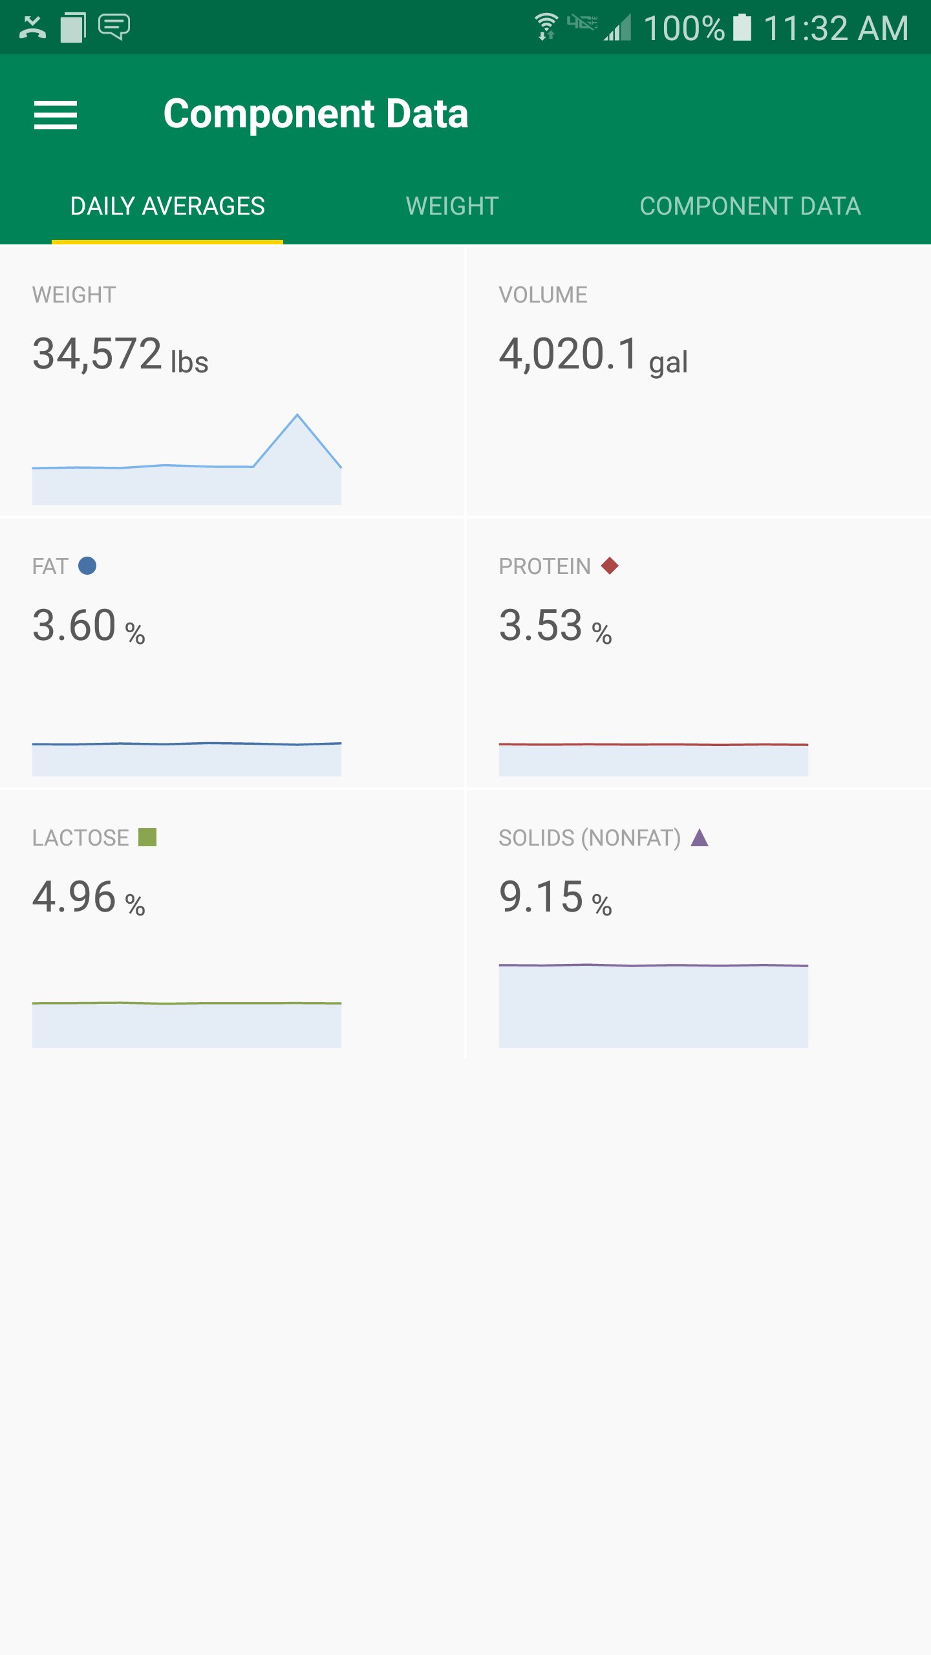Tap the battery indicator in the status bar
The height and width of the screenshot is (1655, 931).
coord(740,26)
